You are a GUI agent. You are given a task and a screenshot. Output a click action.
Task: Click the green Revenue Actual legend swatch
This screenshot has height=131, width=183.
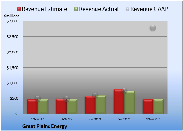(76, 9)
